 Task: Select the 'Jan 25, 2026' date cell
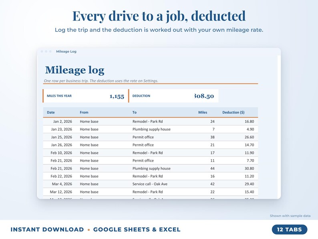(62, 137)
